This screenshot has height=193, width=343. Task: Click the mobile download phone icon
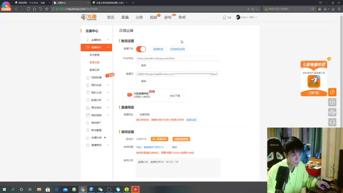224,17
